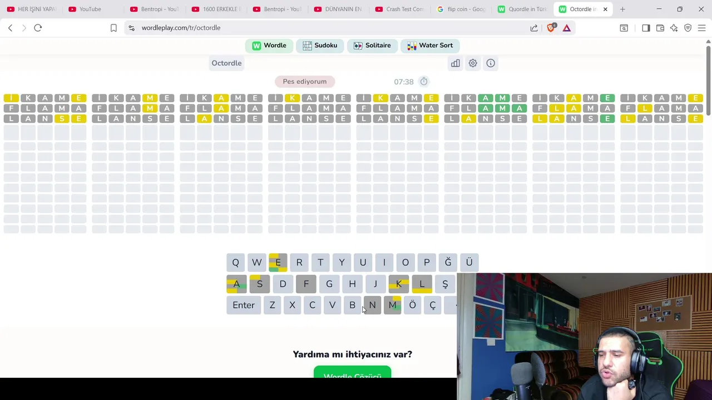Tap the E key on virtual keyboard
The width and height of the screenshot is (712, 400).
click(278, 262)
